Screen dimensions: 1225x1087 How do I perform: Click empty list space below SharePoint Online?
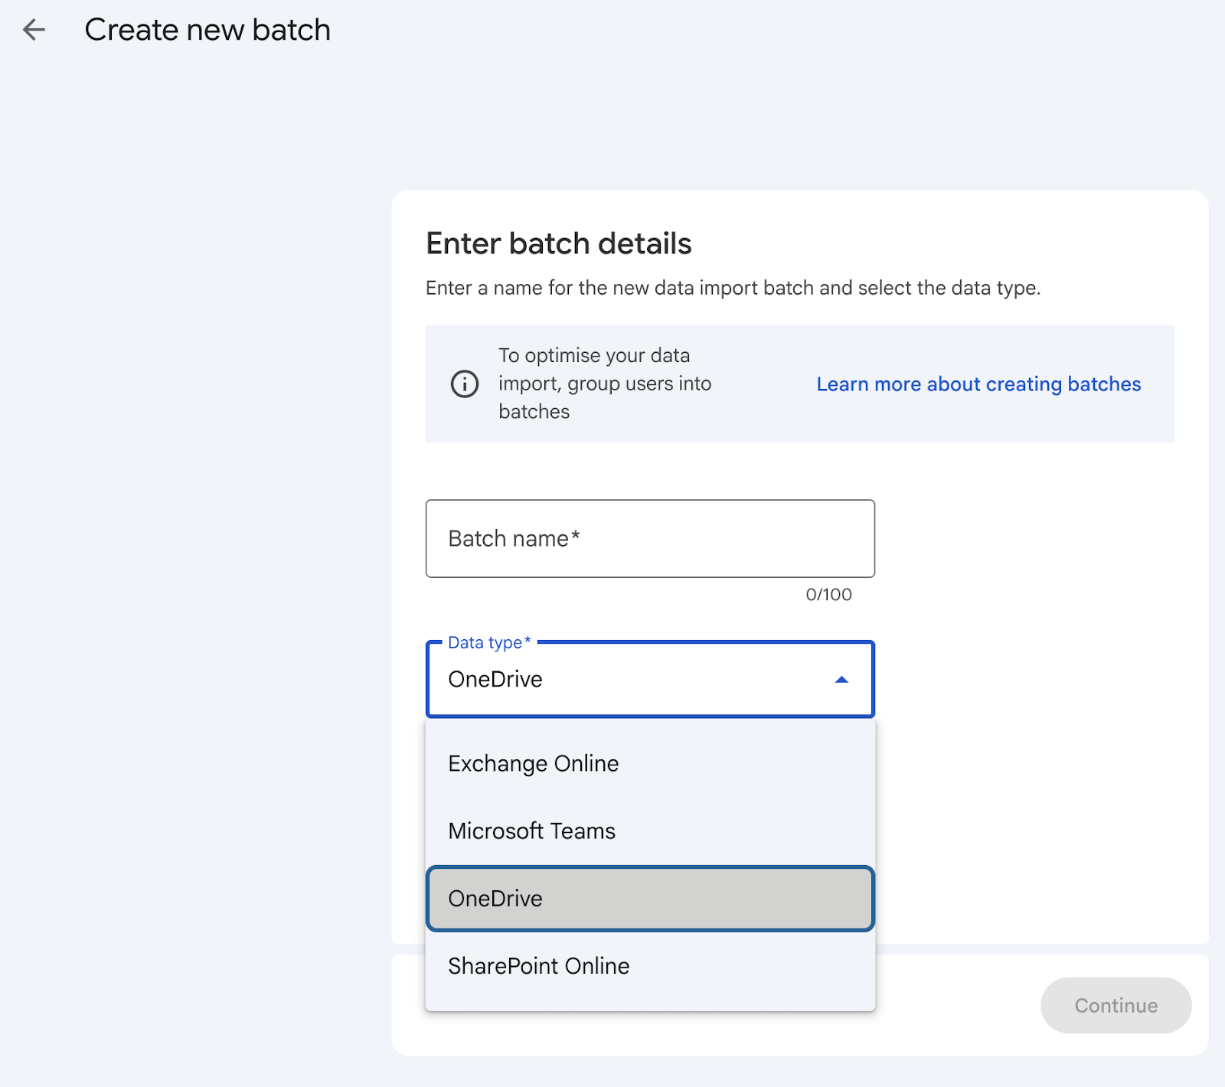(650, 1004)
